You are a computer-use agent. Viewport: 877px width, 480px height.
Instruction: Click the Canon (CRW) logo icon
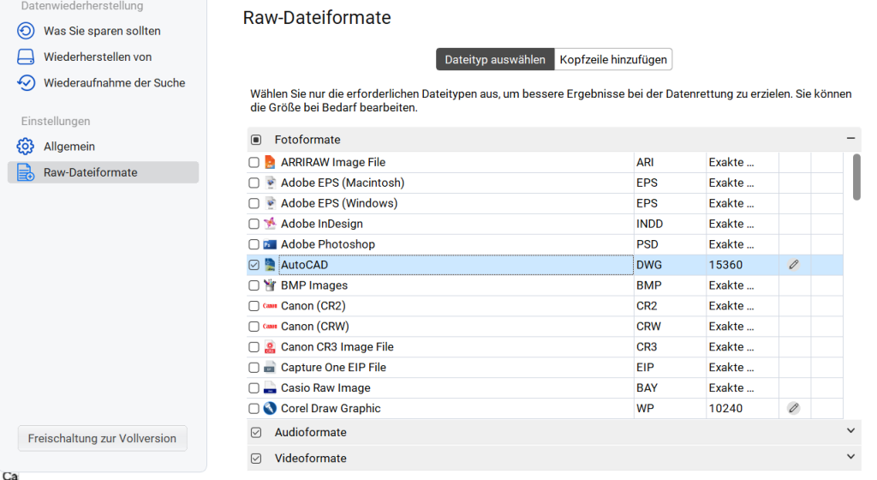pos(270,327)
